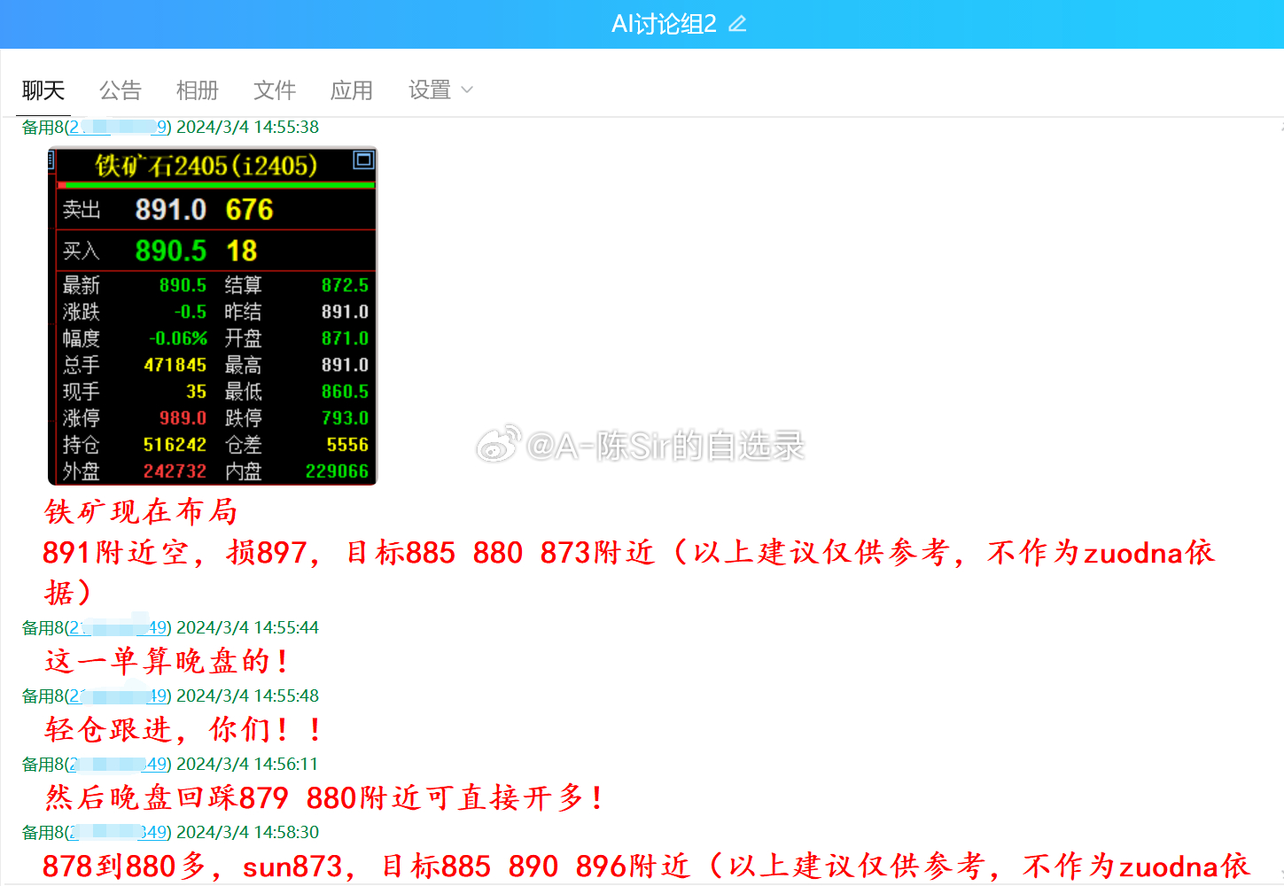
Task: Click the sell price 891.0 in the quote
Action: tap(170, 210)
